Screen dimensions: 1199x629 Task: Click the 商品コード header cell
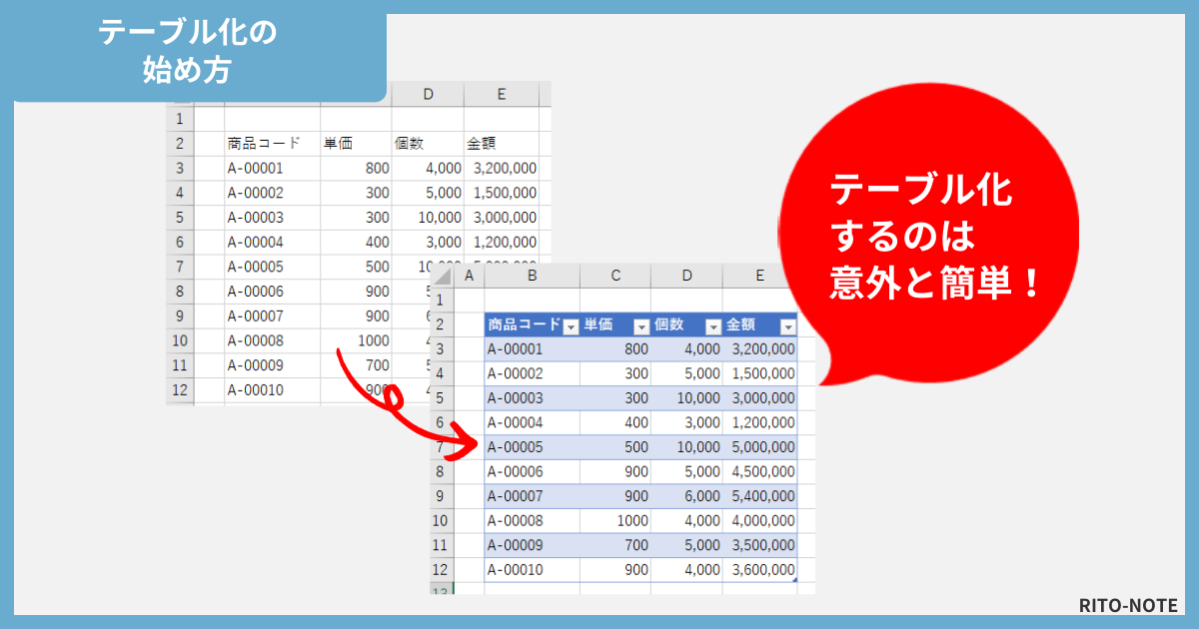[525, 325]
